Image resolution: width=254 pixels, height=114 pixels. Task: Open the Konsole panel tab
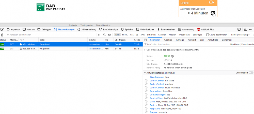point(29,29)
